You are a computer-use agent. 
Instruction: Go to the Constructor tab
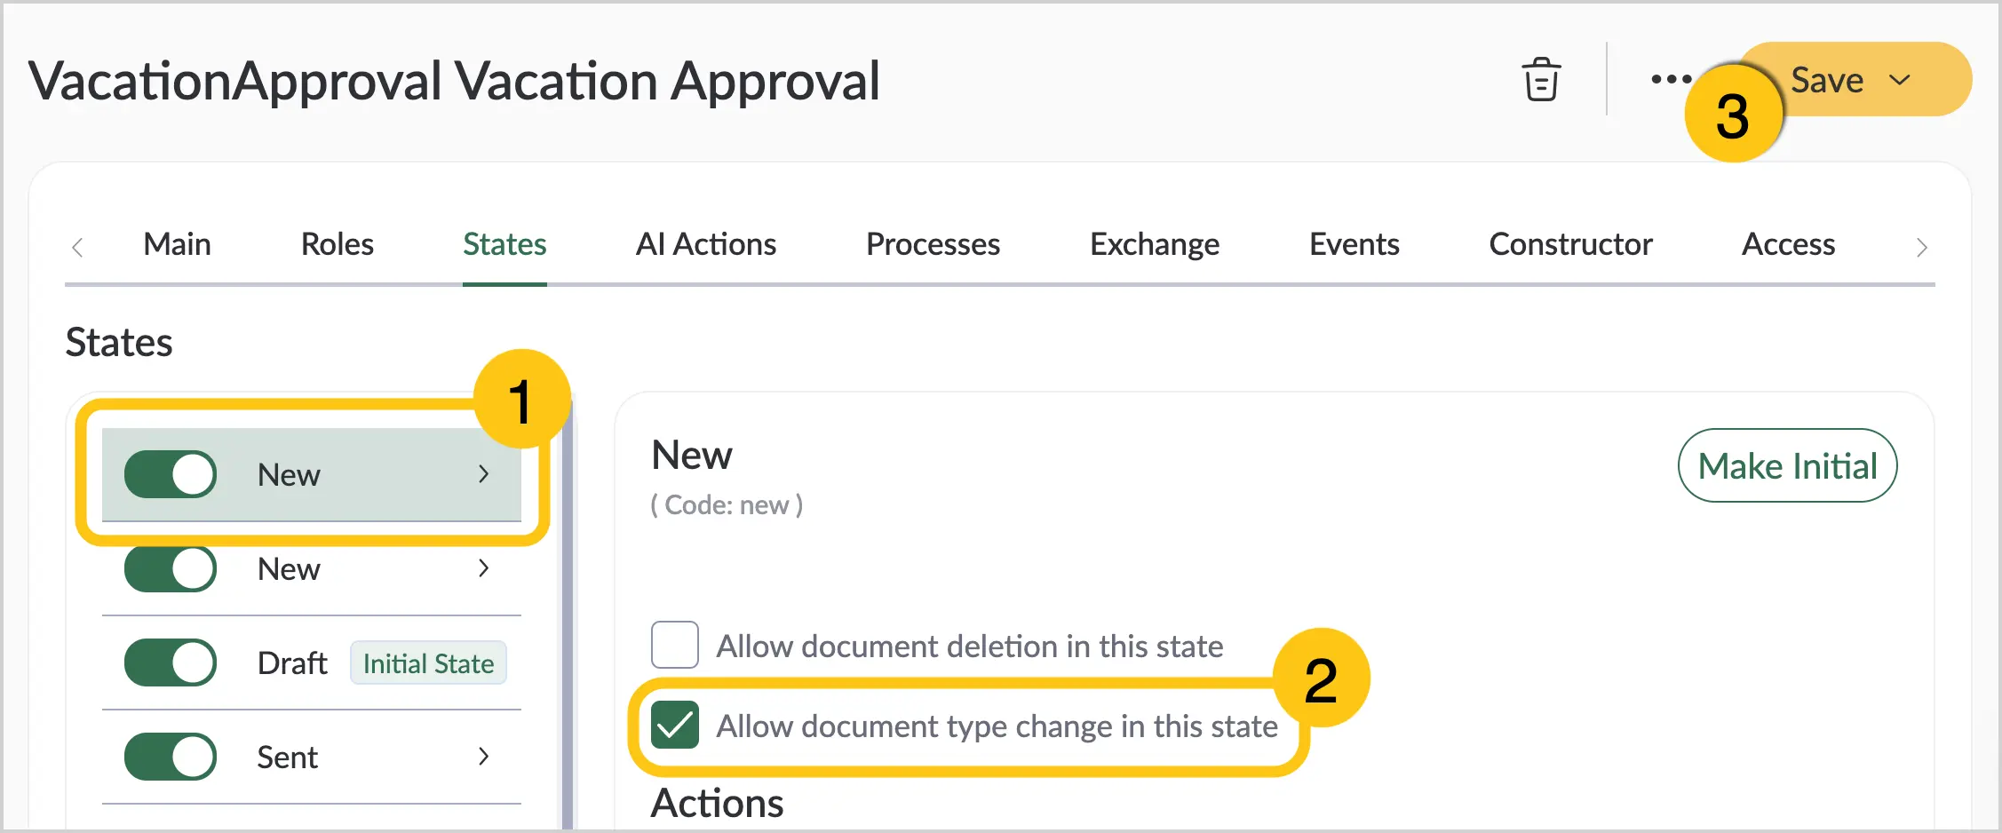(1570, 244)
